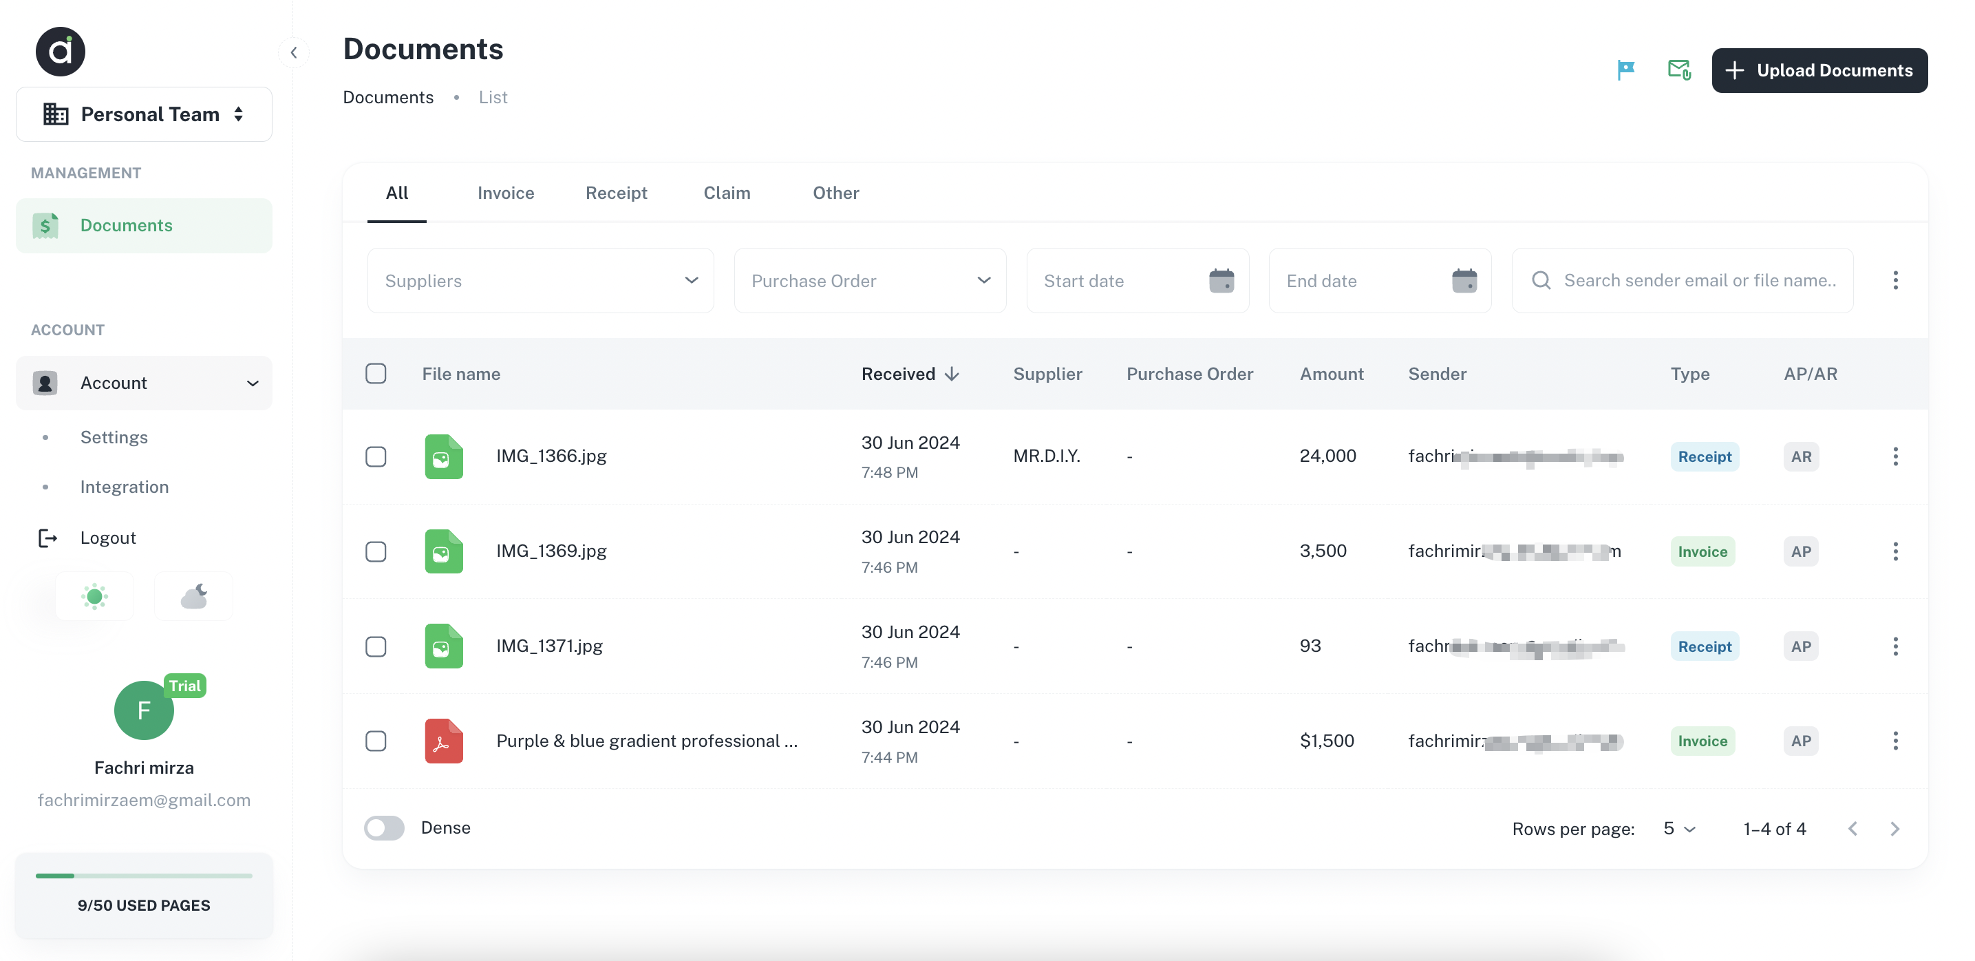Click image file icon for IMG_1371.jpg
The image size is (1975, 961).
(444, 646)
